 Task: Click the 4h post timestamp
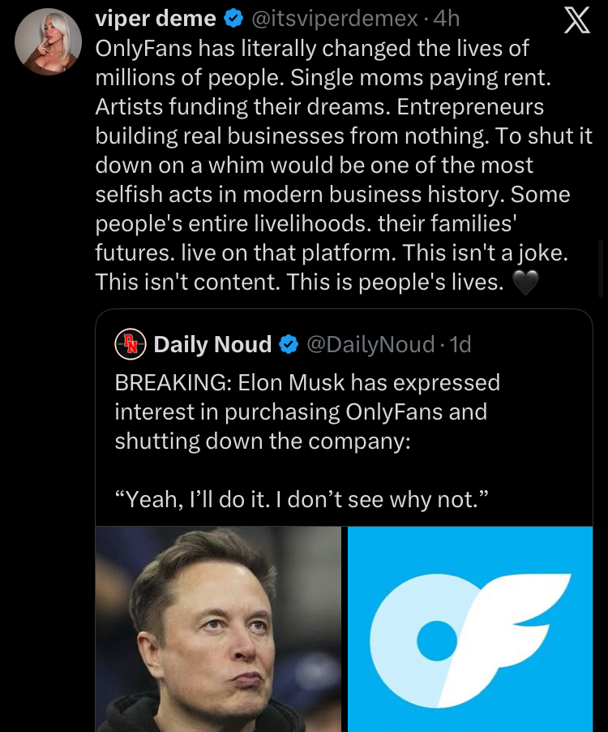click(x=447, y=18)
